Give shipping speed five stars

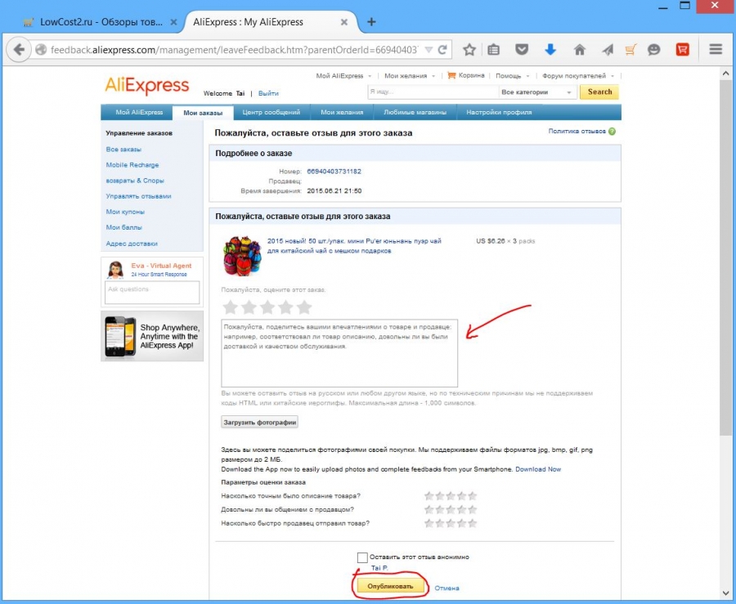(472, 523)
